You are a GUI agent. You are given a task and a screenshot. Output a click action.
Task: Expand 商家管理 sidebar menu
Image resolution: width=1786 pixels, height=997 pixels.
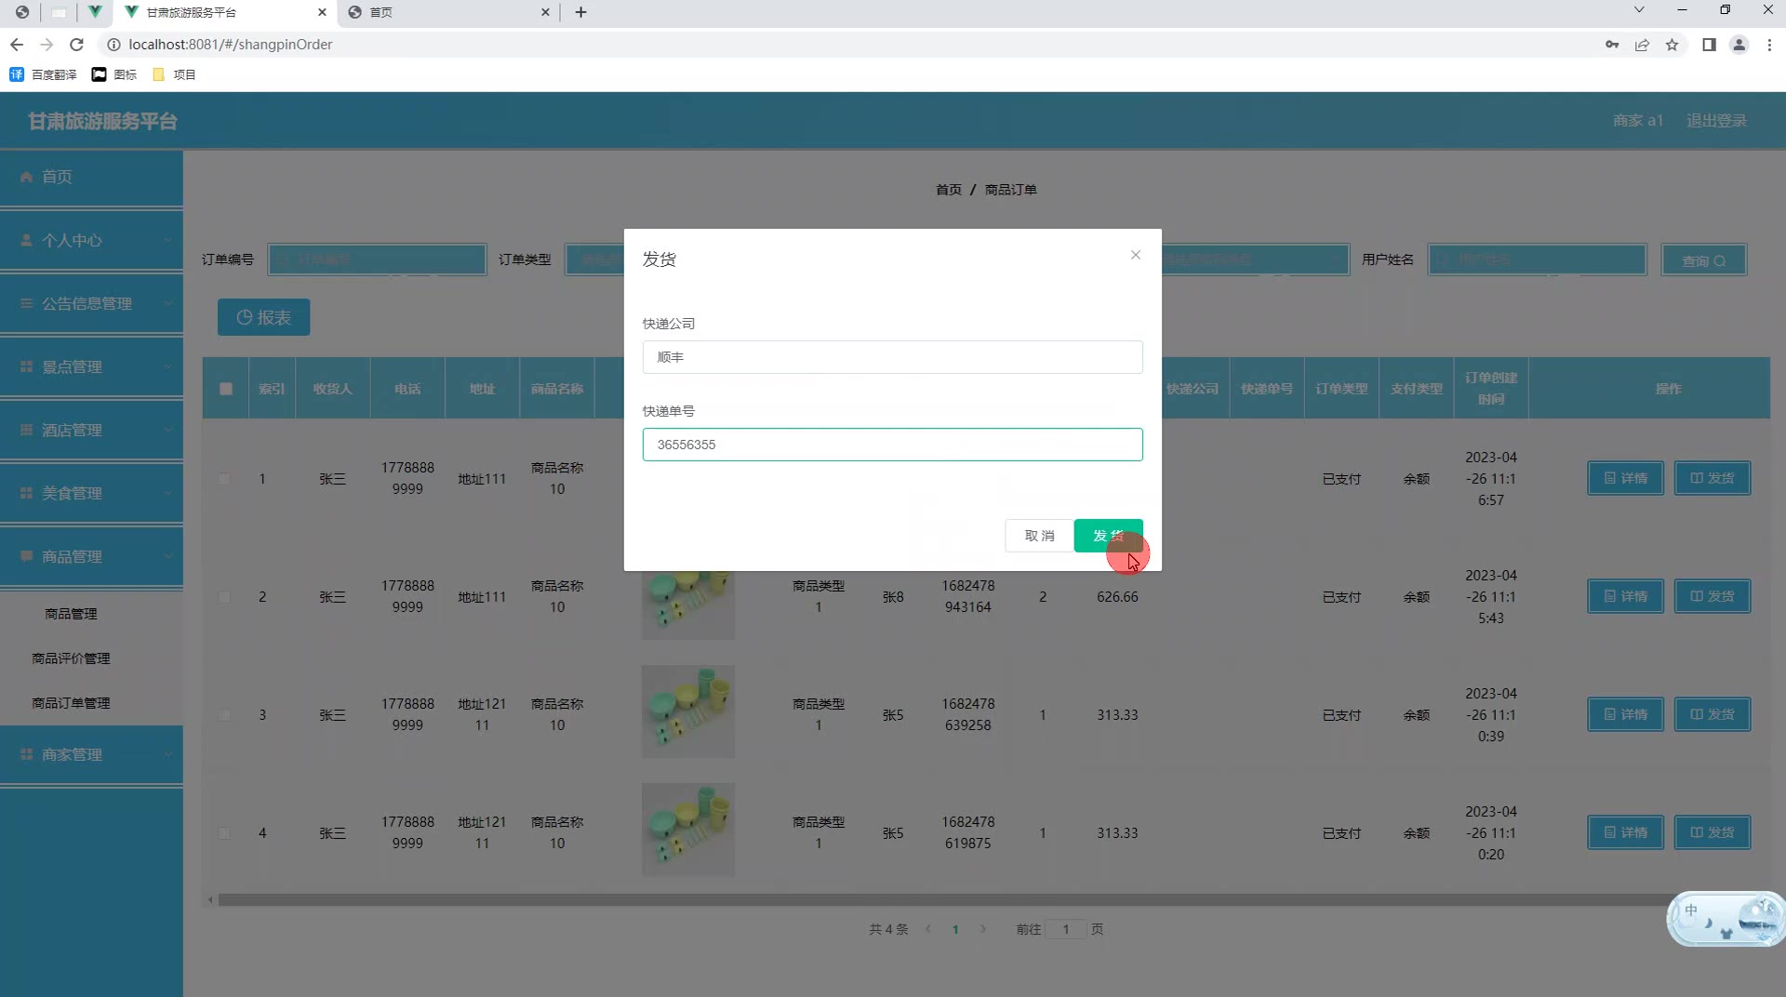(x=91, y=754)
